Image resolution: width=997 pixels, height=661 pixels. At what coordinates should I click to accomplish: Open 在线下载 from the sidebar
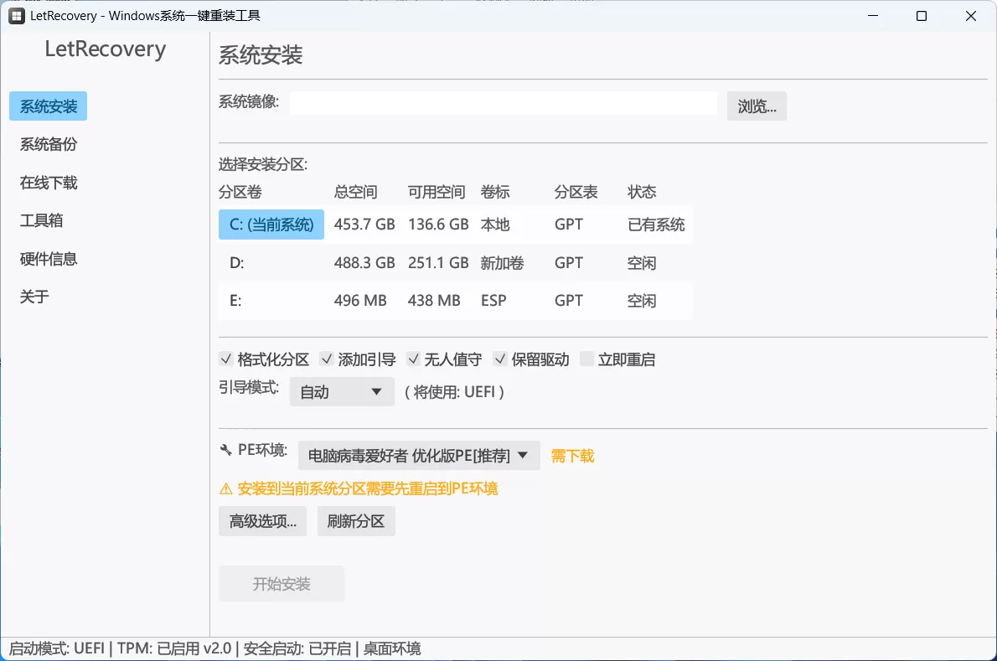(48, 182)
